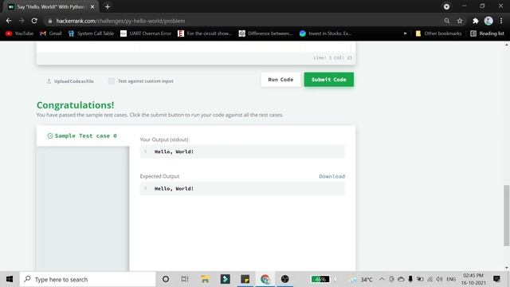Open Cortana circle icon on taskbar
The height and width of the screenshot is (287, 510).
point(166,279)
